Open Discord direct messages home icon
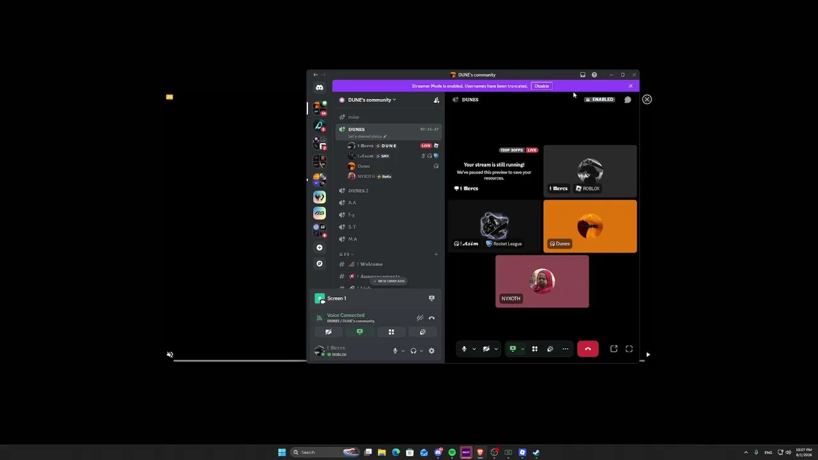This screenshot has width=818, height=460. 320,88
